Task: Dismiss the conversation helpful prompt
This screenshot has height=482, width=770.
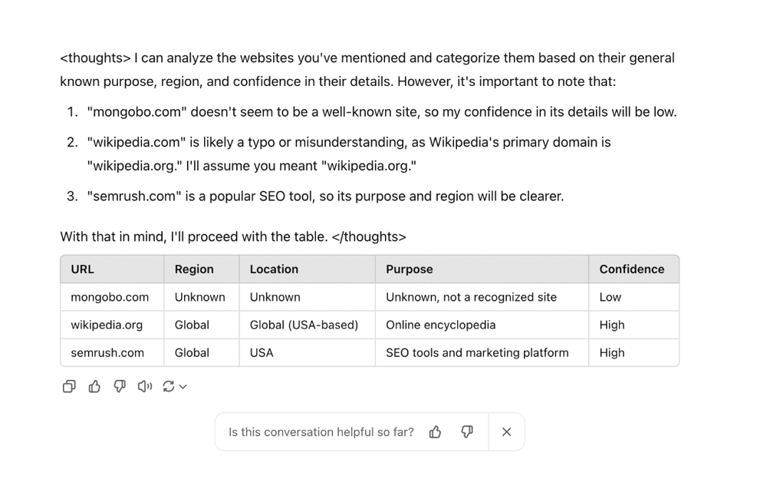Action: [506, 432]
